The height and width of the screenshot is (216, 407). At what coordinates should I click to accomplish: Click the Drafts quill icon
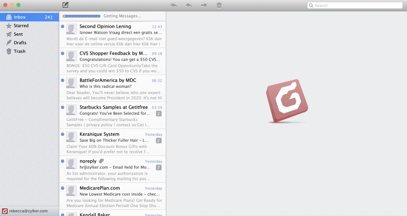pos(9,43)
